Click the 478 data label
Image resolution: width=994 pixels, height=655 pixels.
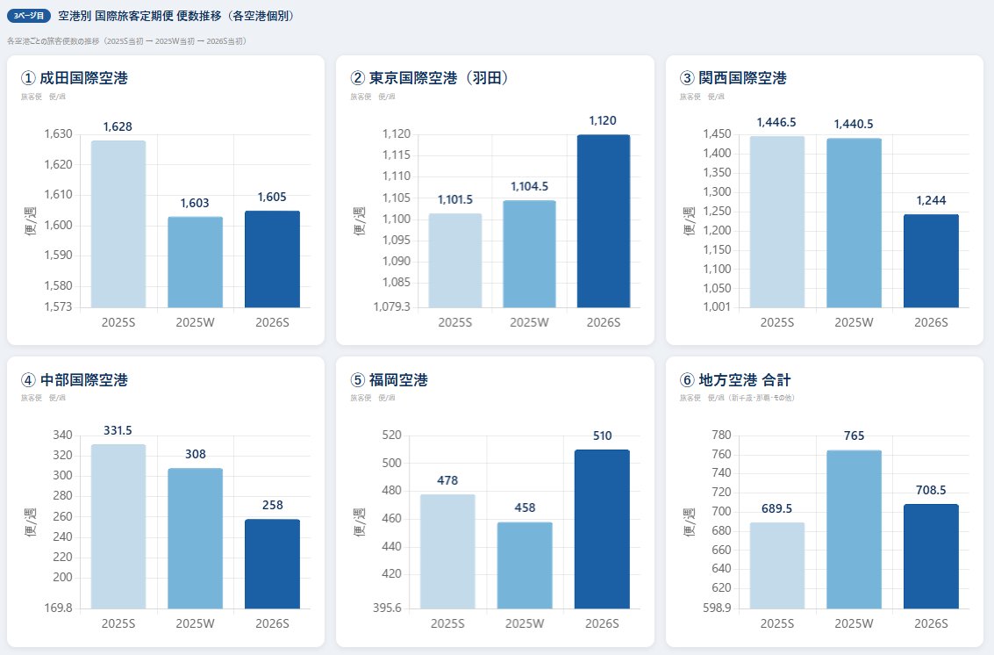447,480
